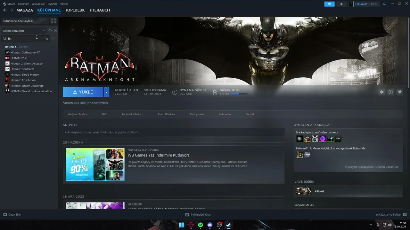Viewport: 410px width, 230px height.
Task: Open the first friend avatar who played
Action: tap(299, 139)
